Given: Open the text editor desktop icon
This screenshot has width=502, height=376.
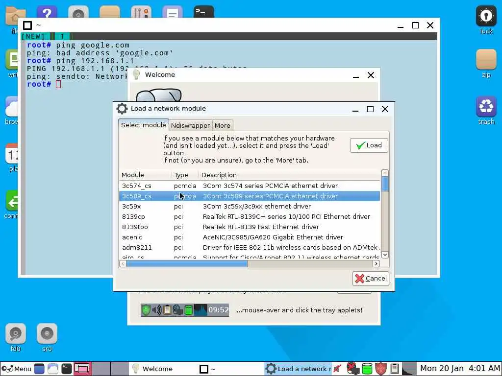Looking at the screenshot, I should coord(172,12).
